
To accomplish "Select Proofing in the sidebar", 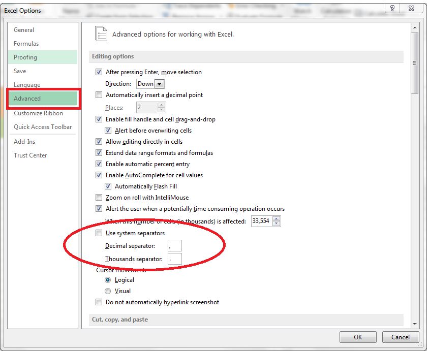I will [42, 57].
